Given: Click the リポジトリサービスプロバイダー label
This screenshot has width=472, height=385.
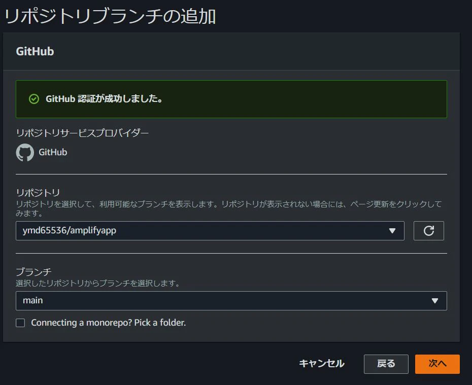Looking at the screenshot, I should tap(82, 133).
